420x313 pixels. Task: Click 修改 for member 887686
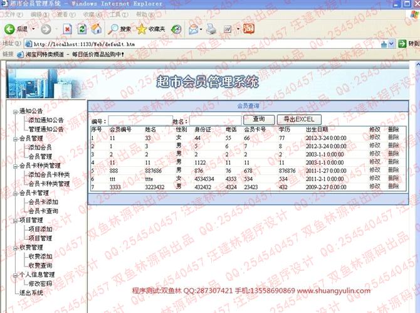375,170
